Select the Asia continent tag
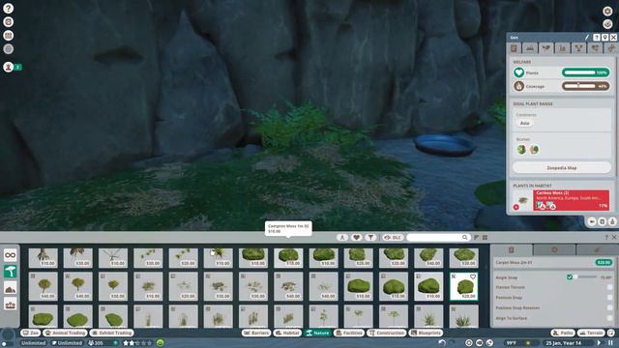 click(524, 123)
